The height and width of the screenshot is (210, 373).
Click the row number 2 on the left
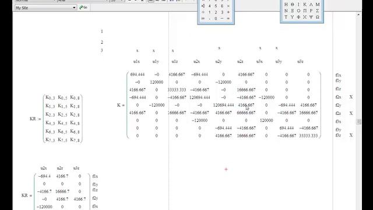102,42
